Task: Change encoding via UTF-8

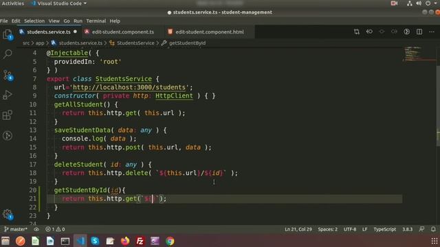Action: 350,229
